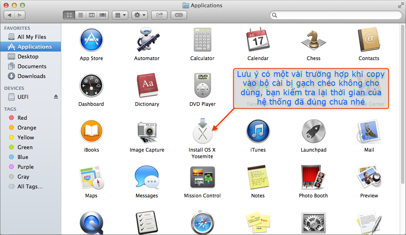The image size is (406, 235).
Task: Open the item arrangement dropdown
Action: tap(120, 15)
